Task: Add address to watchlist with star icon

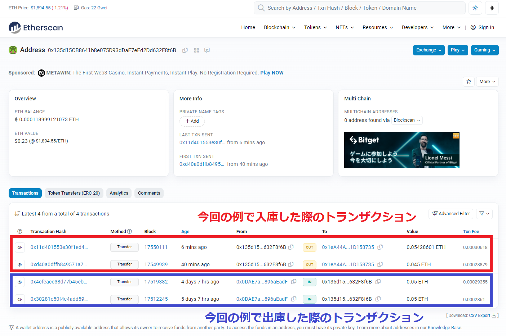Action: click(469, 82)
